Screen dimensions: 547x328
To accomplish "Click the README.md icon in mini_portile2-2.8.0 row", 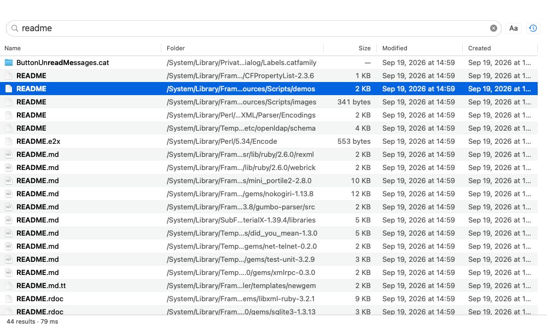I will [x=9, y=181].
